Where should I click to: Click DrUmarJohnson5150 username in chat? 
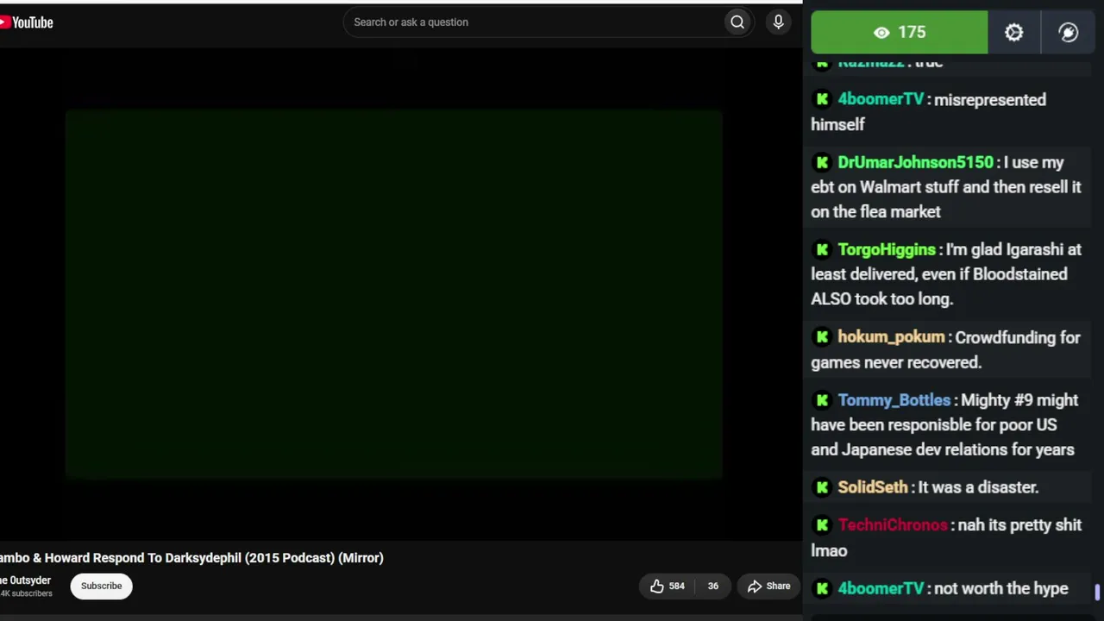tap(915, 162)
